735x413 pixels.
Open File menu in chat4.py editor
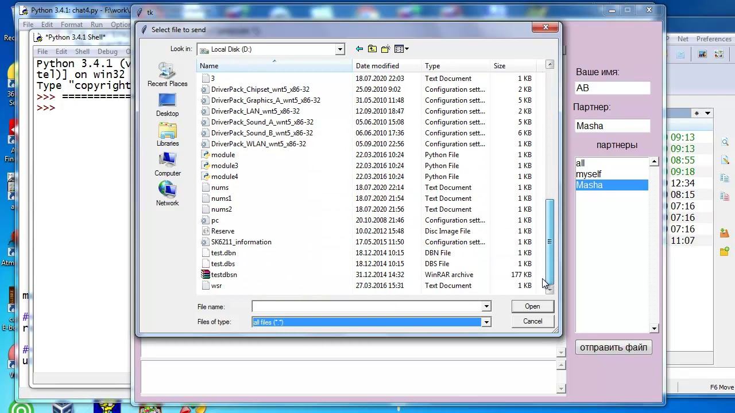pyautogui.click(x=28, y=25)
